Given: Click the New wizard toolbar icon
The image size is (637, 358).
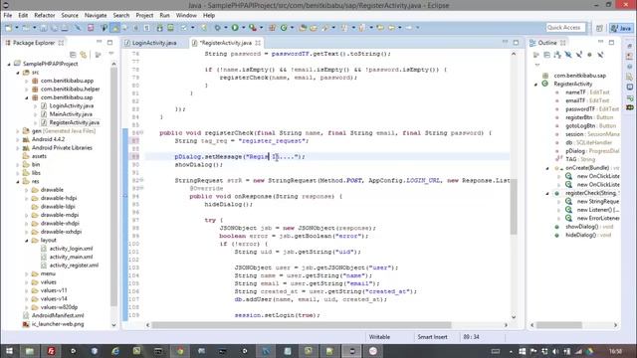Looking at the screenshot, I should pos(9,28).
